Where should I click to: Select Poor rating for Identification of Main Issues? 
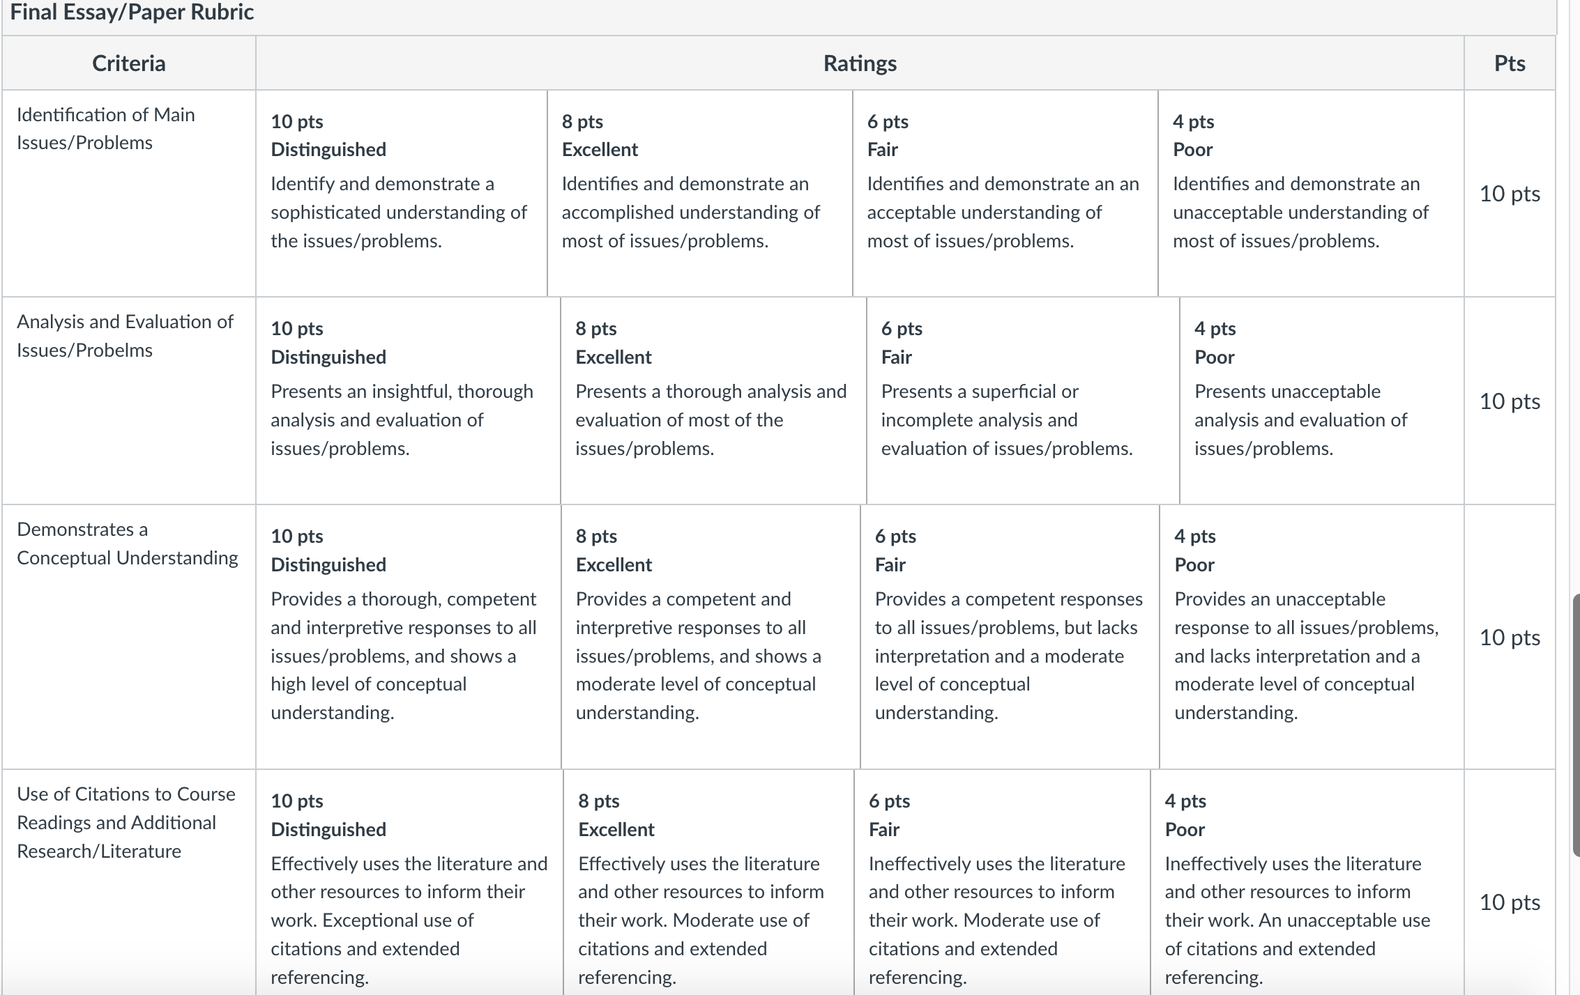tap(1311, 193)
